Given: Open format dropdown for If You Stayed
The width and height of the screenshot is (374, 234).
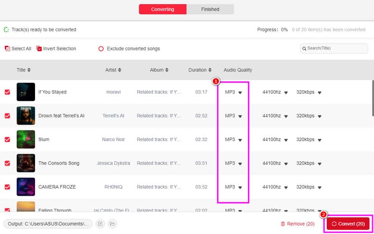Looking at the screenshot, I should (x=240, y=92).
